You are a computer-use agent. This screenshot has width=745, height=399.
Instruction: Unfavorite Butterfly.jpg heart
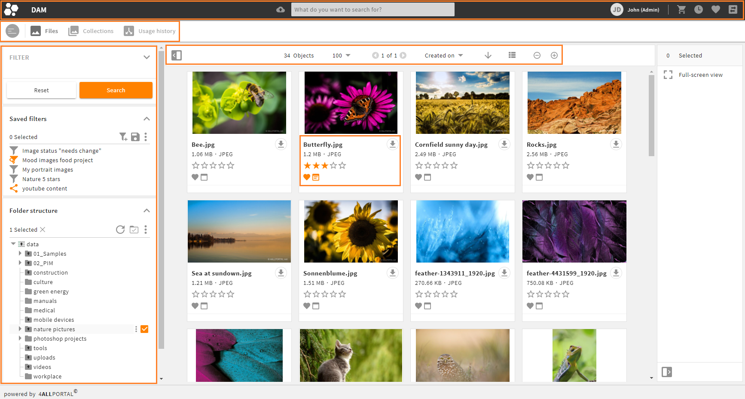[x=307, y=177]
